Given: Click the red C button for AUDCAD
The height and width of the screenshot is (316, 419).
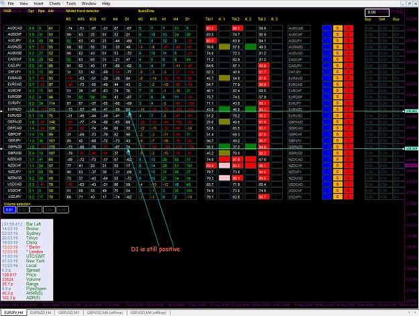Looking at the screenshot, I should (349, 28).
